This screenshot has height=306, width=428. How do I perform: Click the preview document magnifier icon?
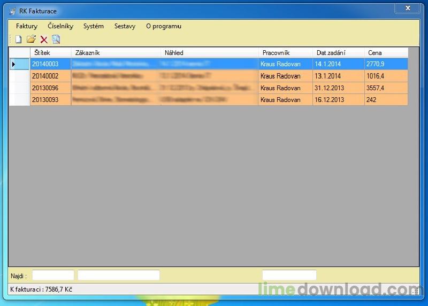click(56, 40)
